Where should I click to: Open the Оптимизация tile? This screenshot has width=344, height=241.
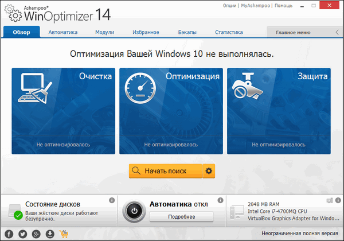pyautogui.click(x=171, y=111)
